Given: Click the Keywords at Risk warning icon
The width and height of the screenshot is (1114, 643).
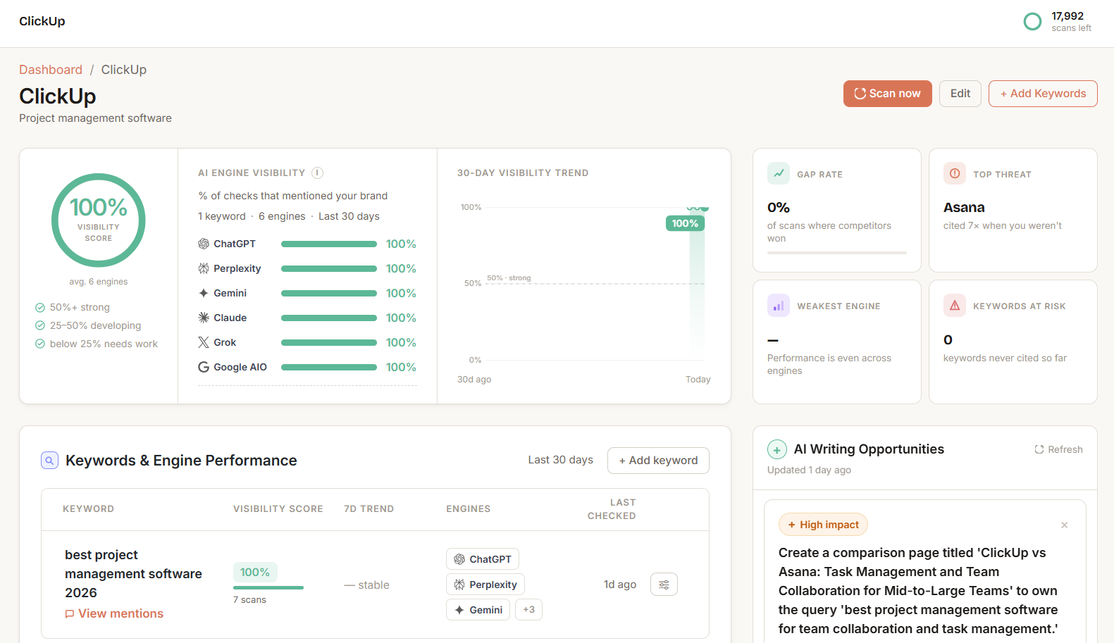Looking at the screenshot, I should [x=955, y=306].
